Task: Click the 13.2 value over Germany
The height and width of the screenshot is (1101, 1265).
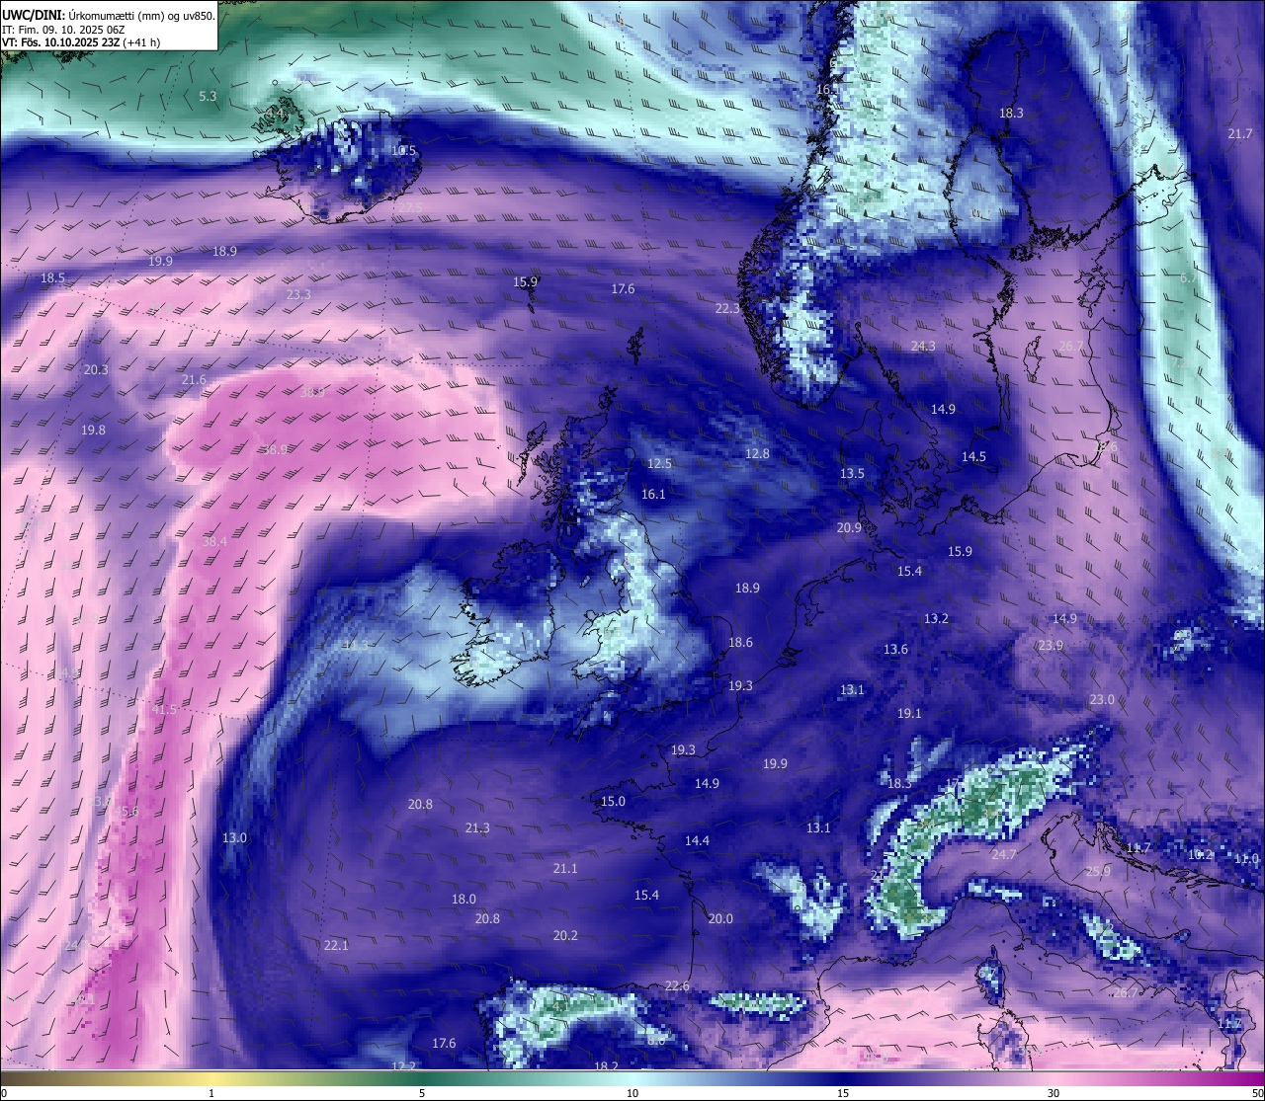Action: point(936,618)
